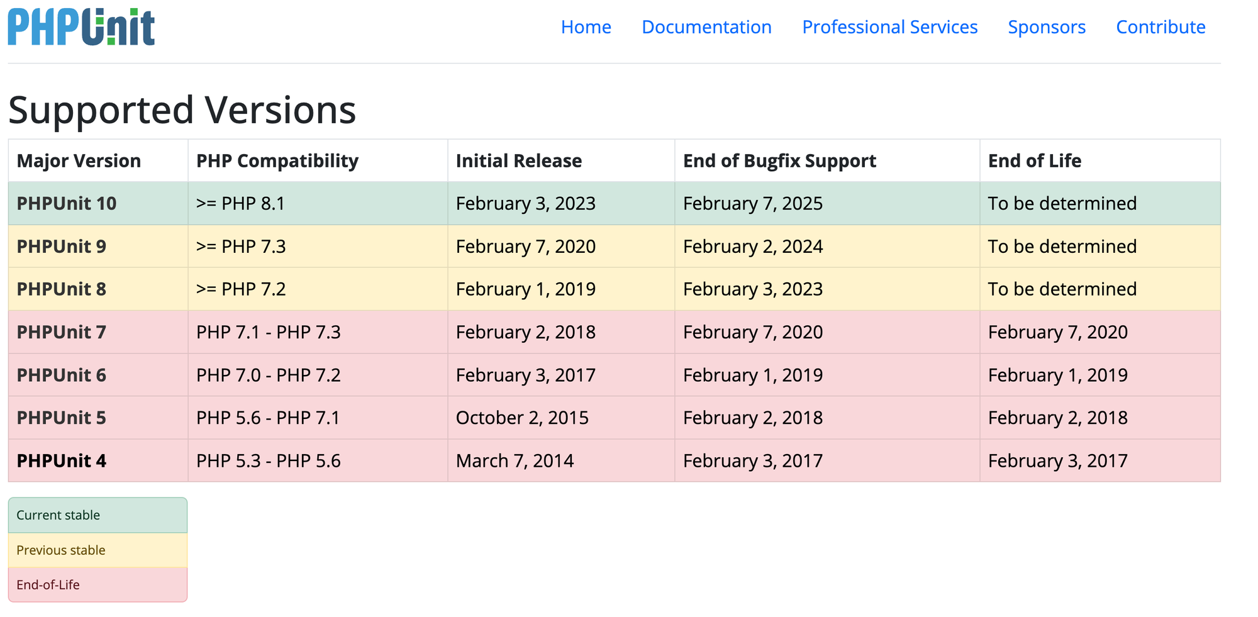
Task: Click the PHPUnit 9 version cell
Action: coord(62,247)
